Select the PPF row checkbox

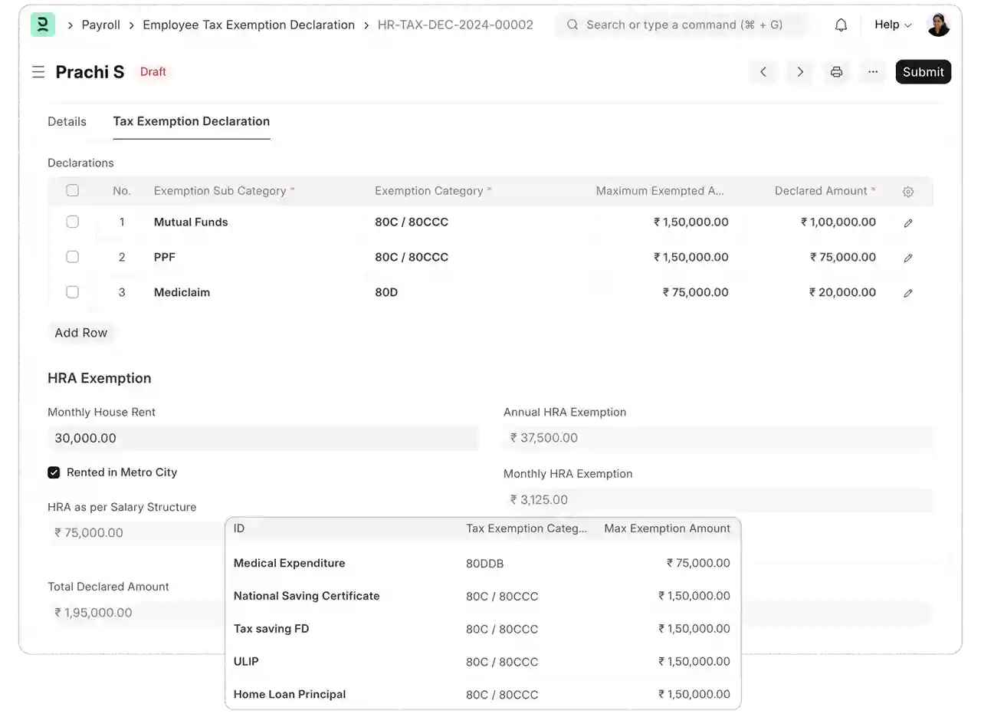pos(72,257)
